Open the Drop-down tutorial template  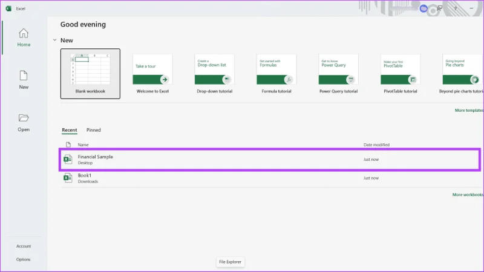pos(215,74)
